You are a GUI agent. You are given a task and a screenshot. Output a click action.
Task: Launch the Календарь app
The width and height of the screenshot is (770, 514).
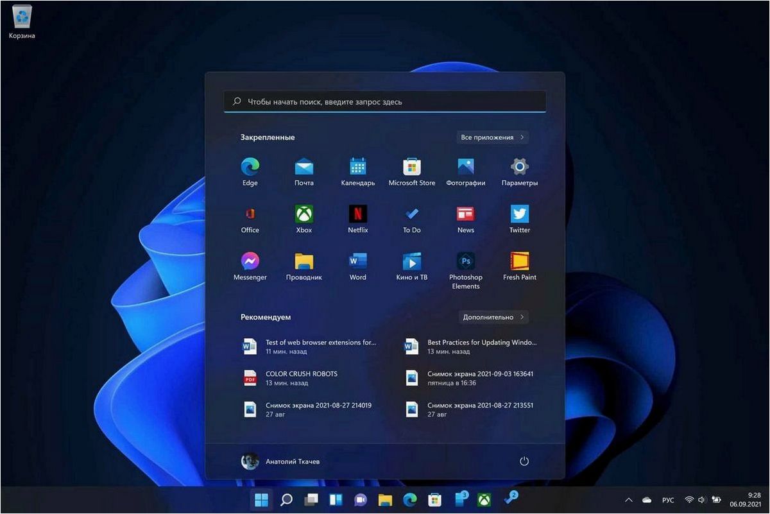click(x=358, y=173)
